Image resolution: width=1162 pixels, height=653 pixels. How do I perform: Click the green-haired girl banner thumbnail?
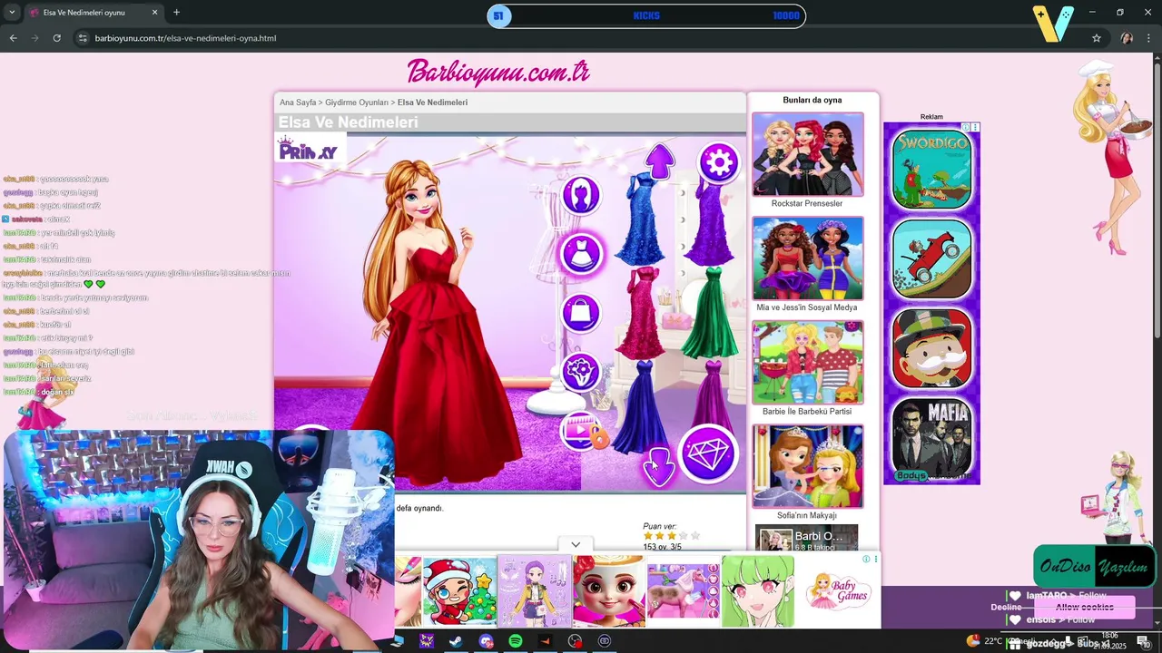[757, 592]
